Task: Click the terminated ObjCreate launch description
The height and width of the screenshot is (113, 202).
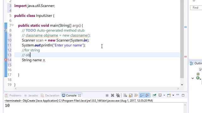Action: tap(79, 100)
